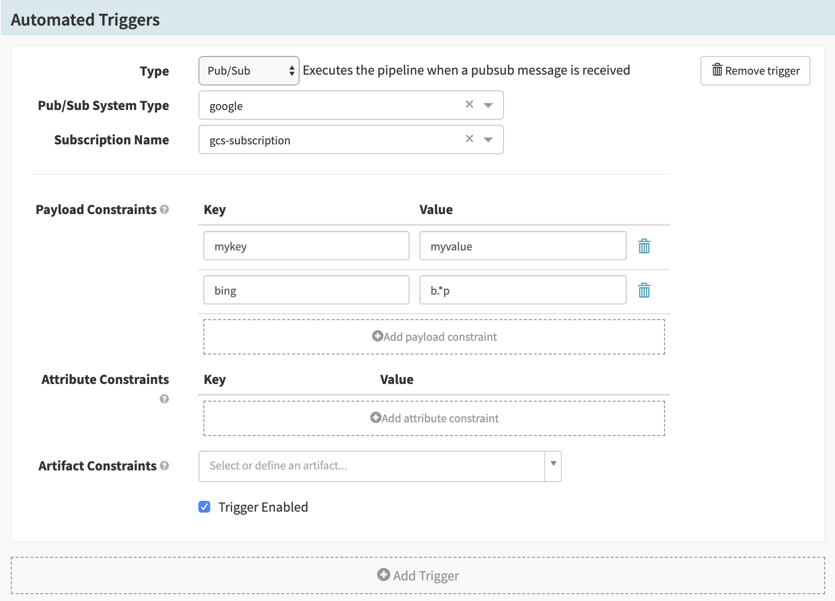Click the bing key input field

[x=306, y=290]
